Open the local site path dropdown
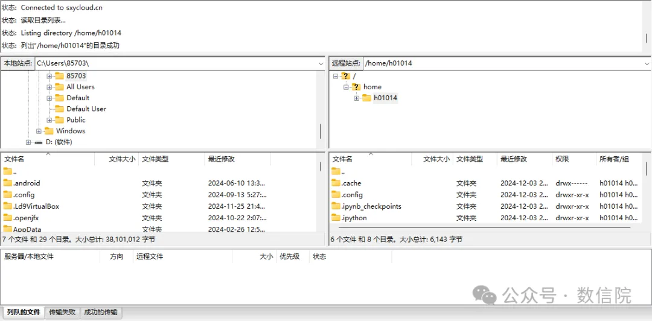652x321 pixels. click(321, 63)
